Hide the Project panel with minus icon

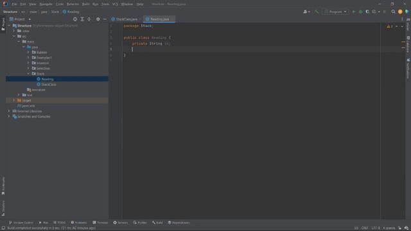pyautogui.click(x=105, y=19)
